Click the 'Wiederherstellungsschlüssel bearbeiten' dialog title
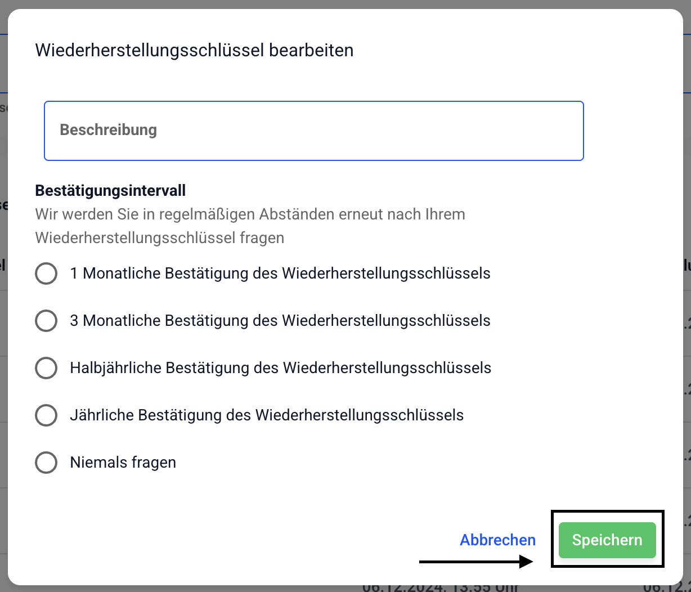The width and height of the screenshot is (691, 592). click(194, 50)
